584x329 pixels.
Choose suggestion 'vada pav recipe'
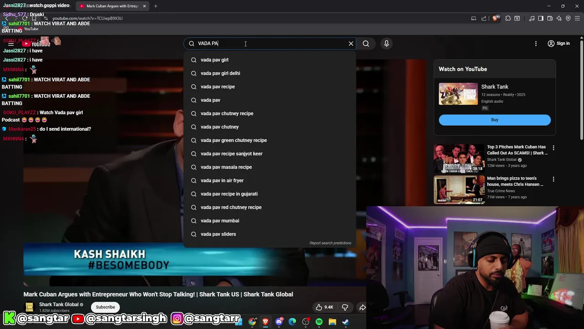tap(270, 86)
